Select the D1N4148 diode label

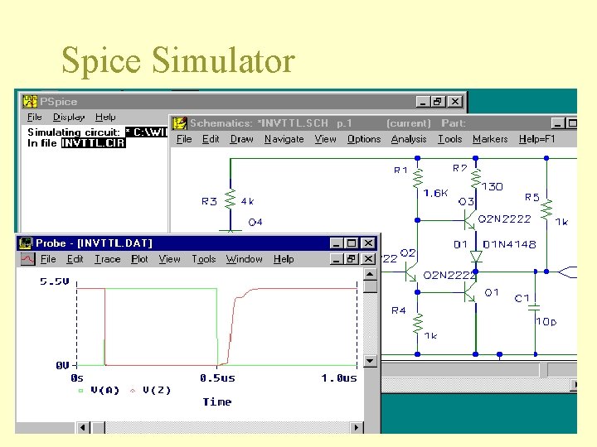pos(509,244)
